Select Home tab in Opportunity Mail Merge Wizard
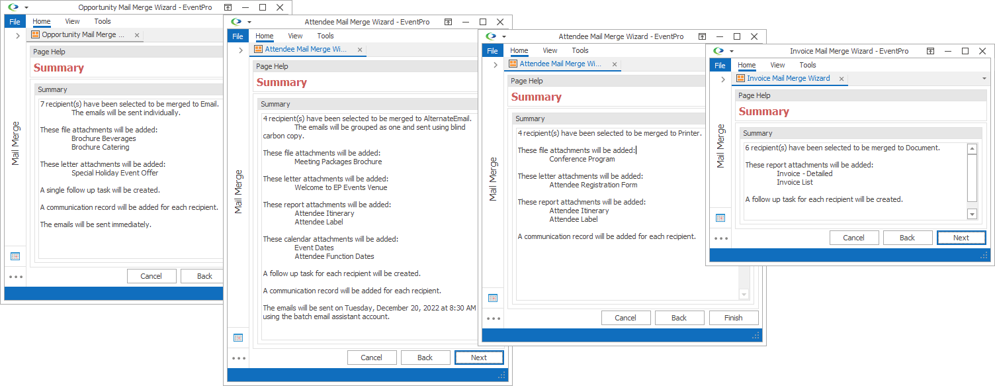This screenshot has width=995, height=386. 42,22
